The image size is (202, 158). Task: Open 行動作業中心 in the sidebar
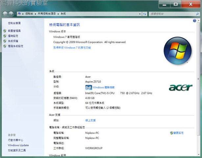(x=15, y=140)
